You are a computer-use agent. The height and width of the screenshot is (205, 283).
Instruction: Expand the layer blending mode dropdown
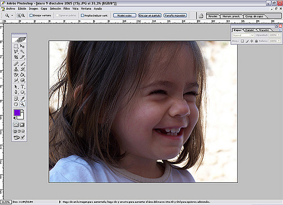click(x=243, y=35)
